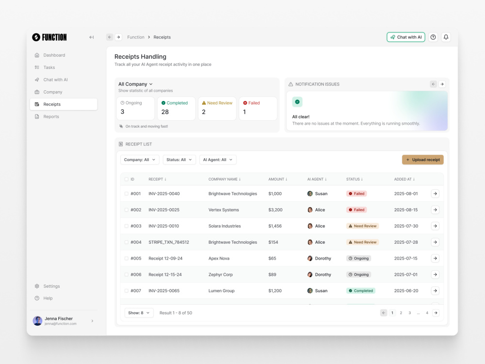Image resolution: width=485 pixels, height=364 pixels.
Task: Check the box for receipt #004
Action: pos(126,242)
